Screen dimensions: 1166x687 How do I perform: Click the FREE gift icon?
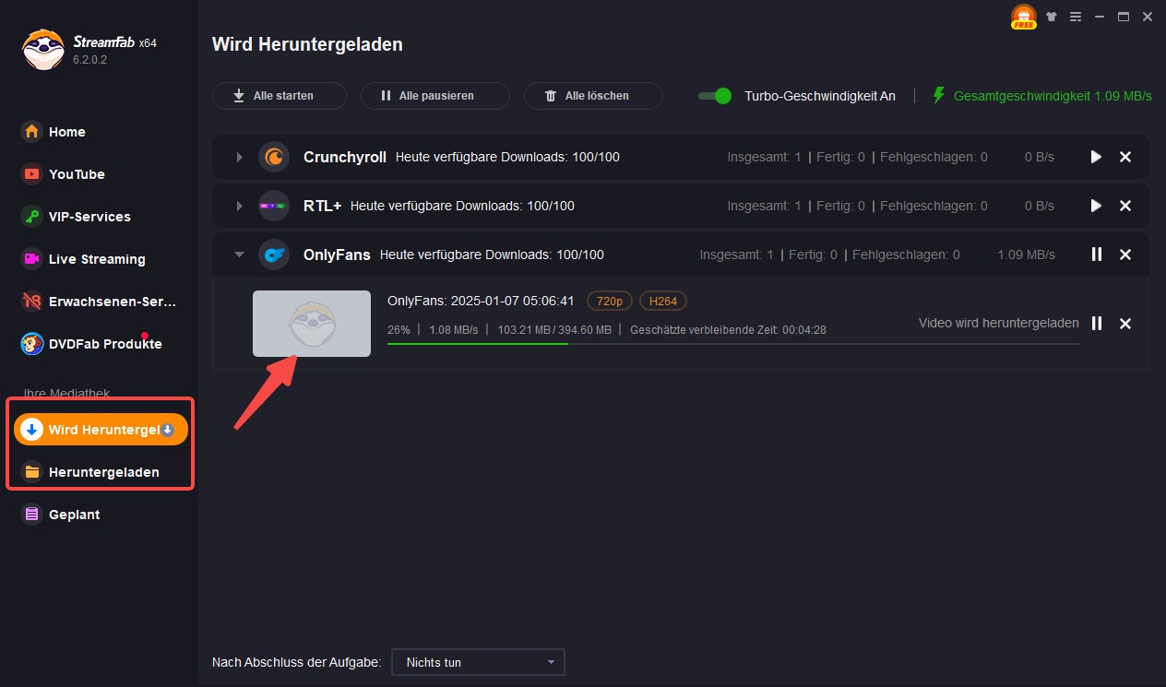pos(1024,18)
